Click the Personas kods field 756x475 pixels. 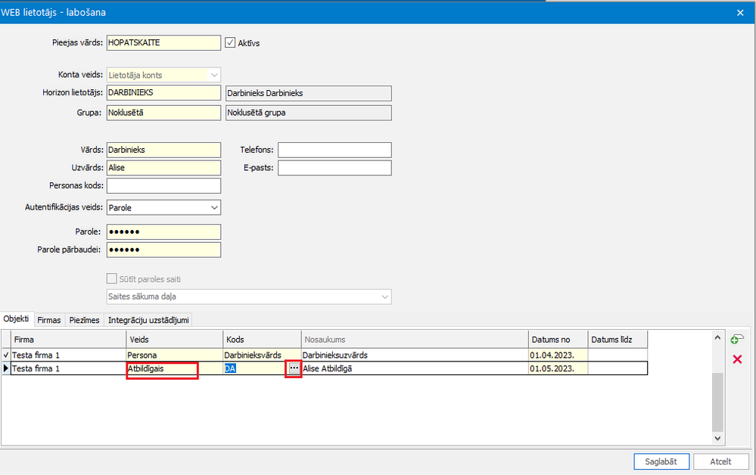click(x=163, y=185)
